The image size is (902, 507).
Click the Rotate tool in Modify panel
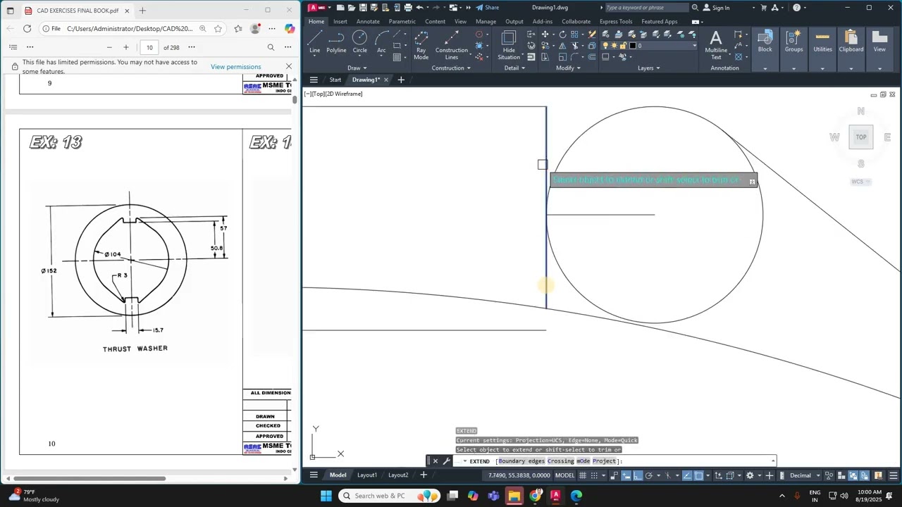[563, 34]
